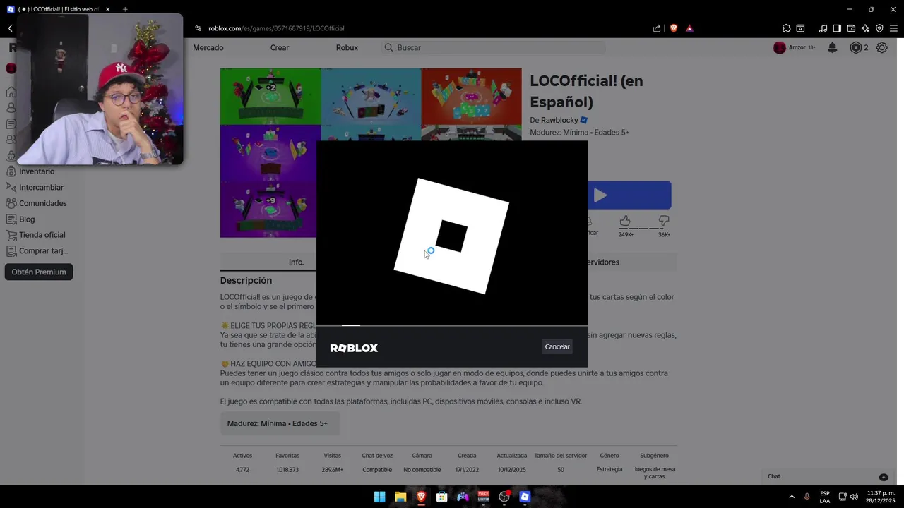The height and width of the screenshot is (508, 904).
Task: Open the tab search icon in toolbar
Action: [800, 28]
